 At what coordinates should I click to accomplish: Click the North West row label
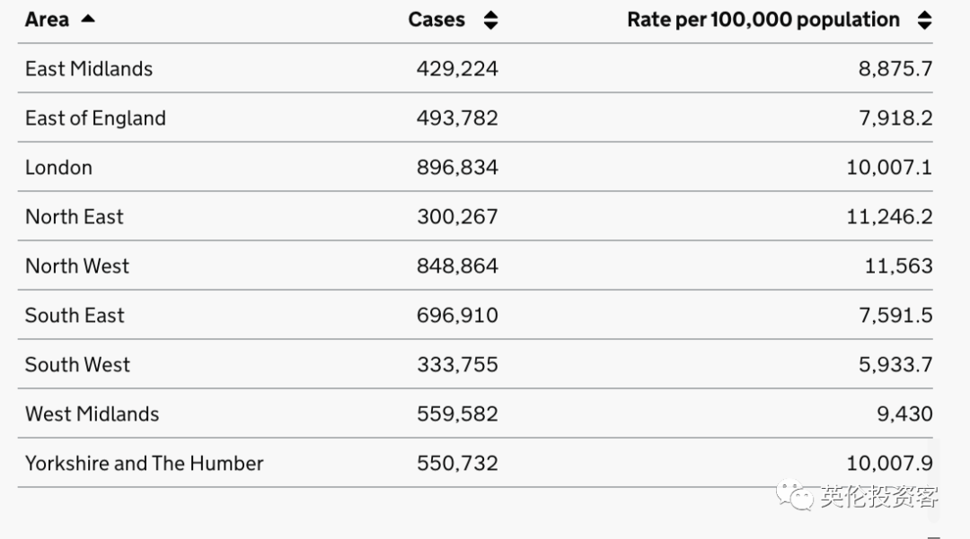click(77, 266)
